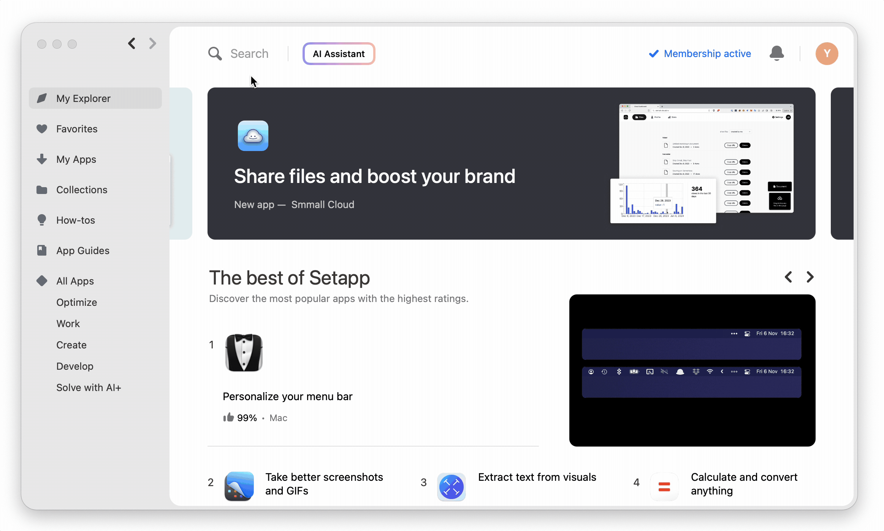Click the thumbs-up 99% rating icon

point(228,417)
